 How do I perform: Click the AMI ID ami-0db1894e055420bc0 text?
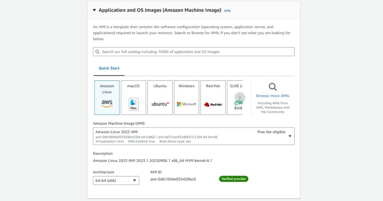pyautogui.click(x=173, y=179)
